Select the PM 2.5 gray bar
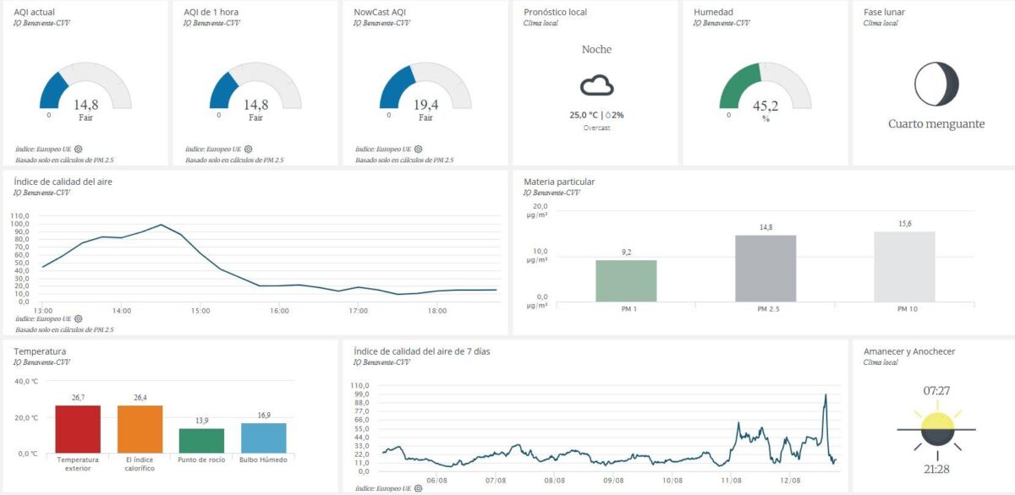This screenshot has width=1015, height=495. coord(765,268)
